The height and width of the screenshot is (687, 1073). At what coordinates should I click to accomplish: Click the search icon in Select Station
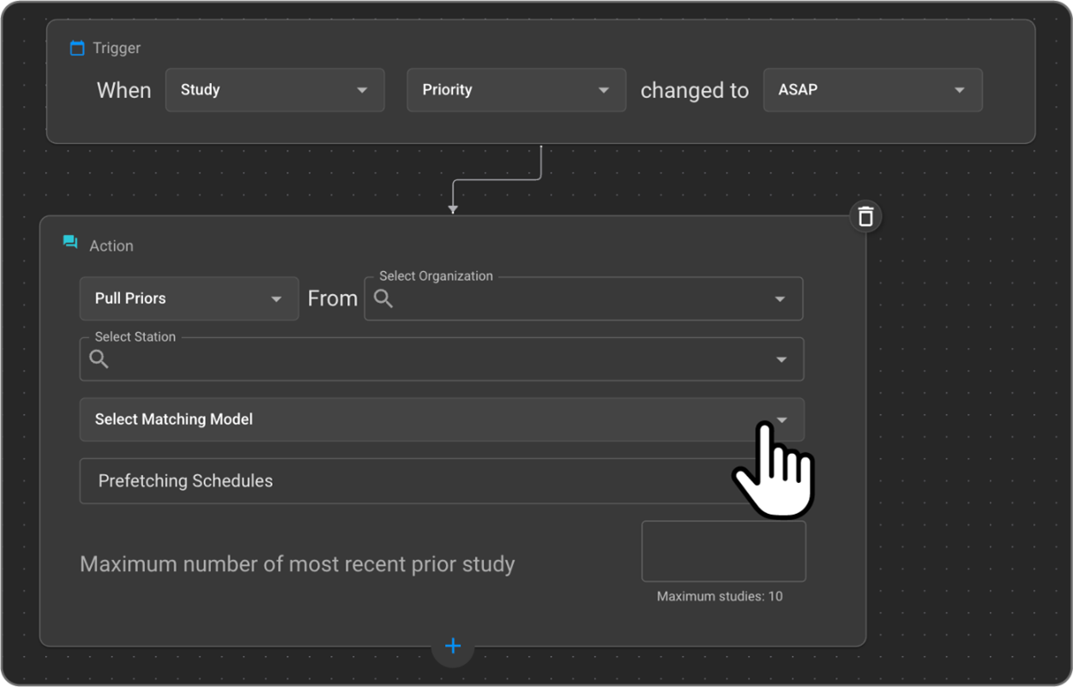99,359
